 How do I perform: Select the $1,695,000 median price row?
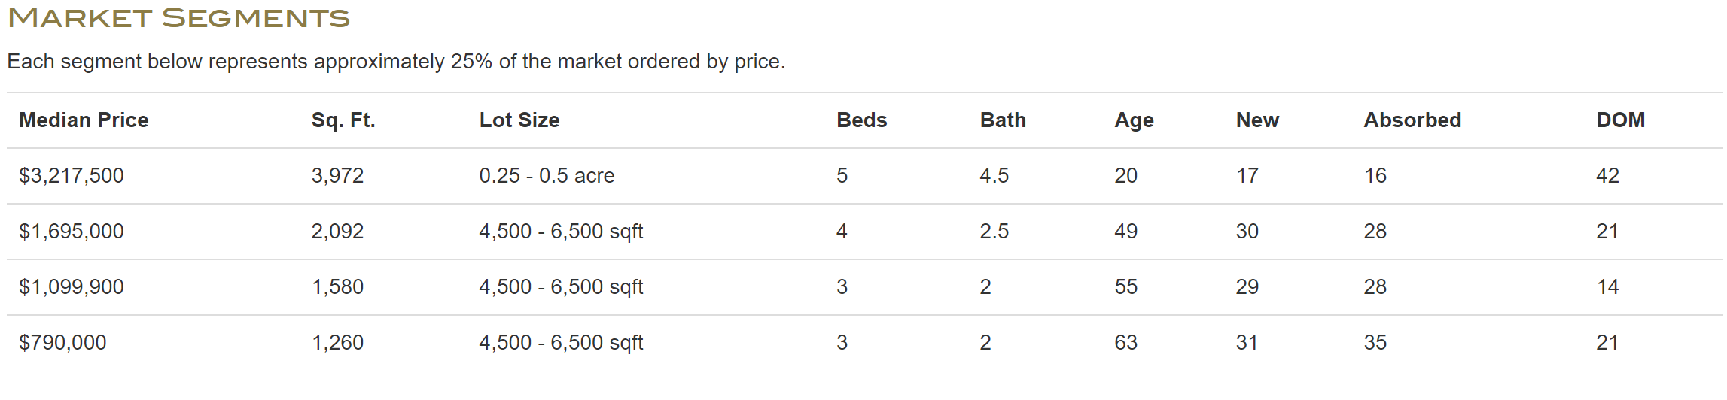coord(72,232)
